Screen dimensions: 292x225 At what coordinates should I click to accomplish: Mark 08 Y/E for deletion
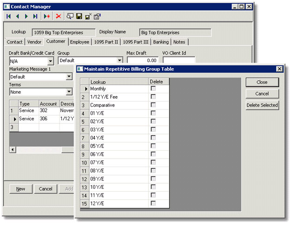click(153, 171)
